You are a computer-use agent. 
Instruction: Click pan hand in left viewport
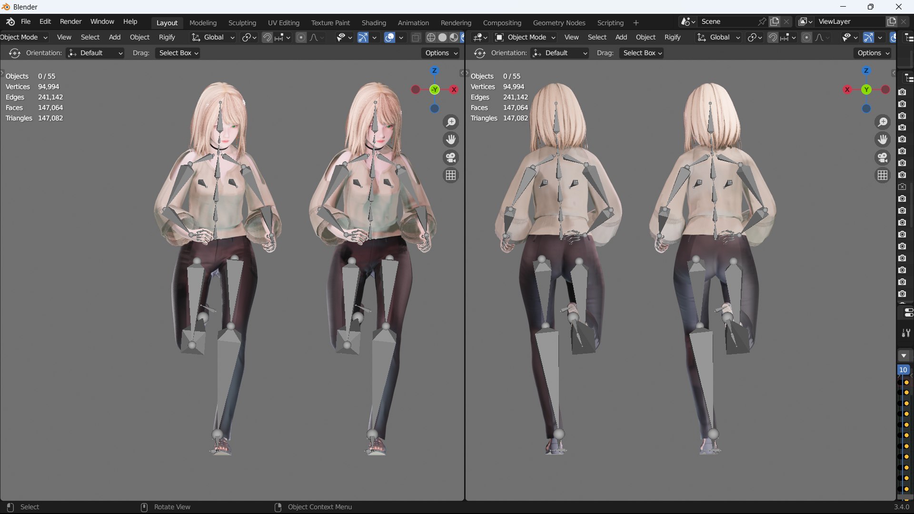[x=451, y=140]
